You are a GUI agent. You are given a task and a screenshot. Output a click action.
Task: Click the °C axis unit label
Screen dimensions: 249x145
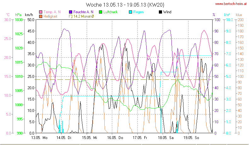pos(8,15)
